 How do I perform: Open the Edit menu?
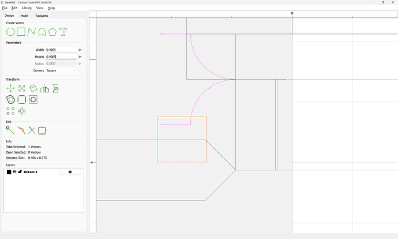pyautogui.click(x=14, y=8)
